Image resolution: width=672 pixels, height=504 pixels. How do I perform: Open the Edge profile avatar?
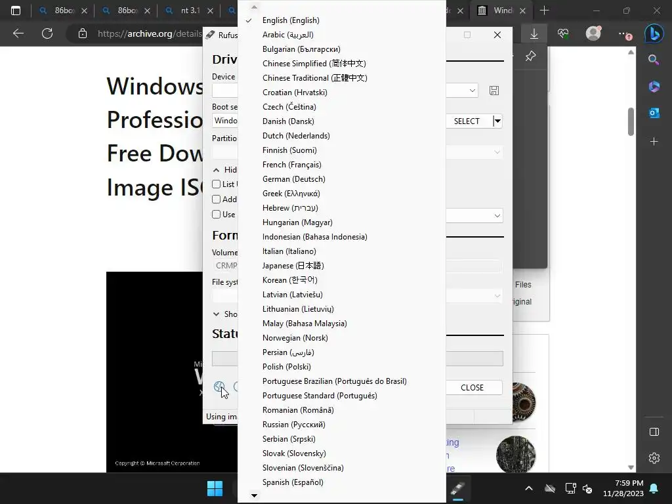tap(593, 33)
